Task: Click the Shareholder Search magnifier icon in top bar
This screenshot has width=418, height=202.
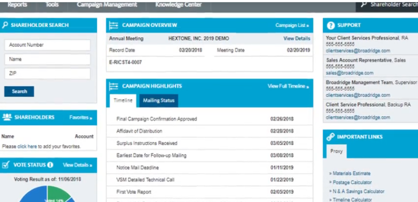Action: pyautogui.click(x=363, y=5)
